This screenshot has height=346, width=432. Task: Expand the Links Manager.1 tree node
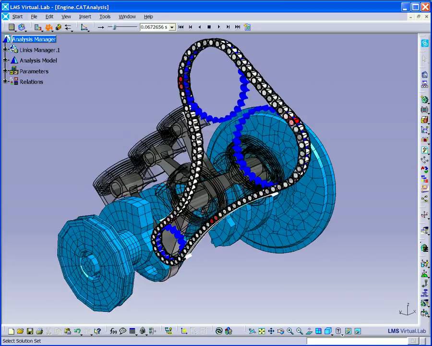click(x=5, y=50)
